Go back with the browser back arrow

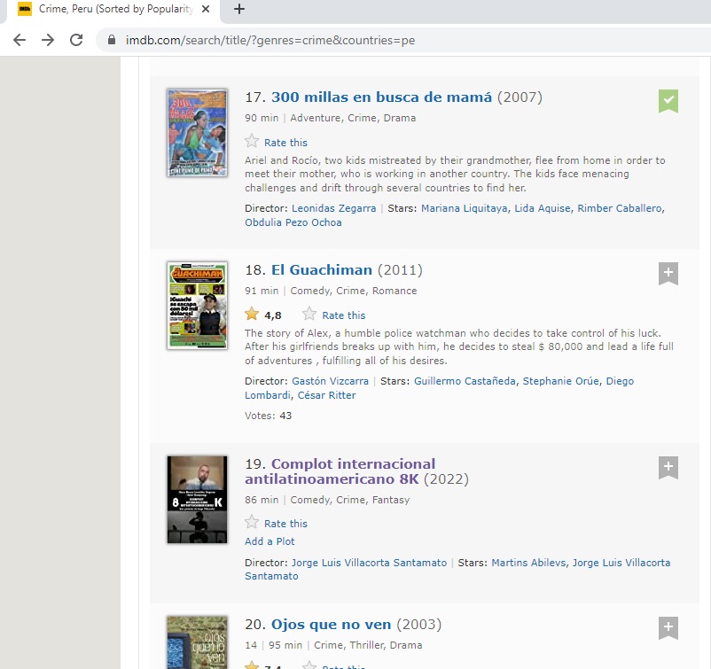click(x=20, y=41)
